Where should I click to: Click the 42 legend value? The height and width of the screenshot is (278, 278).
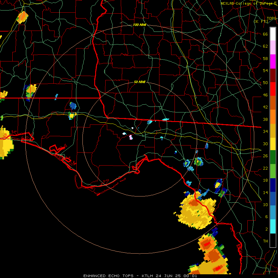[x=265, y=107]
